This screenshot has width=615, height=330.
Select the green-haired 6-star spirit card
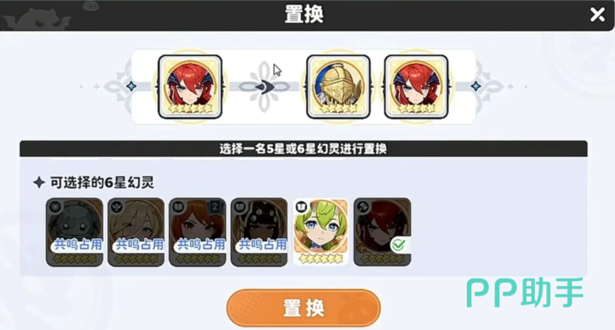(321, 232)
